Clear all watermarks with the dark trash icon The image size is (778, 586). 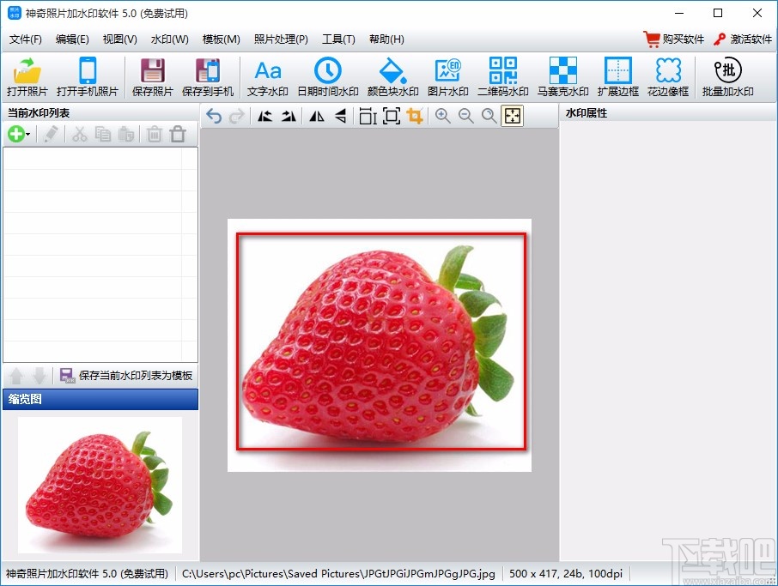(178, 134)
